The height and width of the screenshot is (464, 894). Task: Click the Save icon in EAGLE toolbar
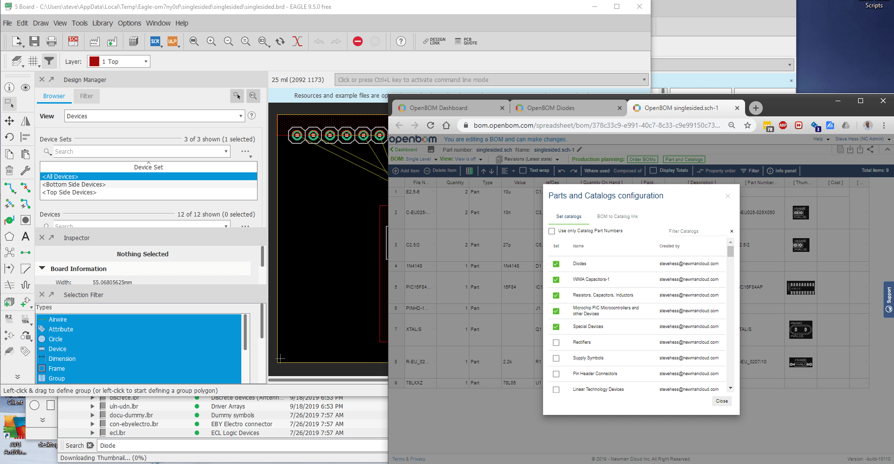(x=34, y=41)
